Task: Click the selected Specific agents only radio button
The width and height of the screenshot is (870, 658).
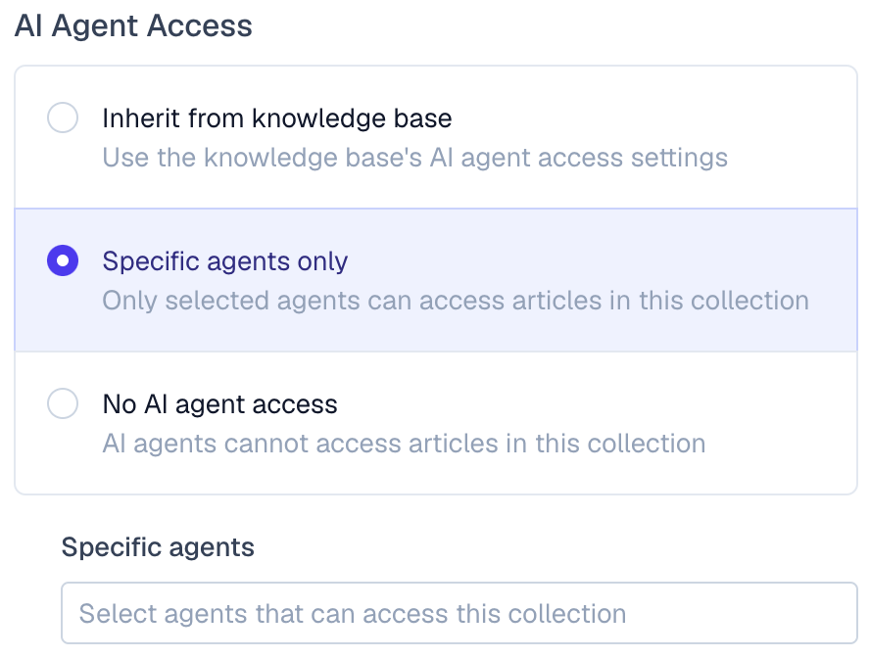Action: pos(63,261)
